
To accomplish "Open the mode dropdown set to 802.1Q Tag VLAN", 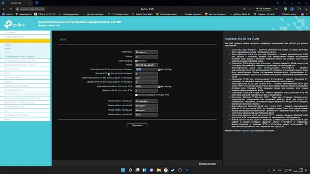I will coord(146,65).
